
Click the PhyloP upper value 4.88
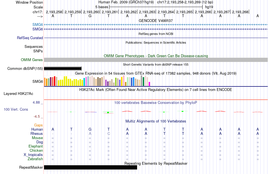36,102
